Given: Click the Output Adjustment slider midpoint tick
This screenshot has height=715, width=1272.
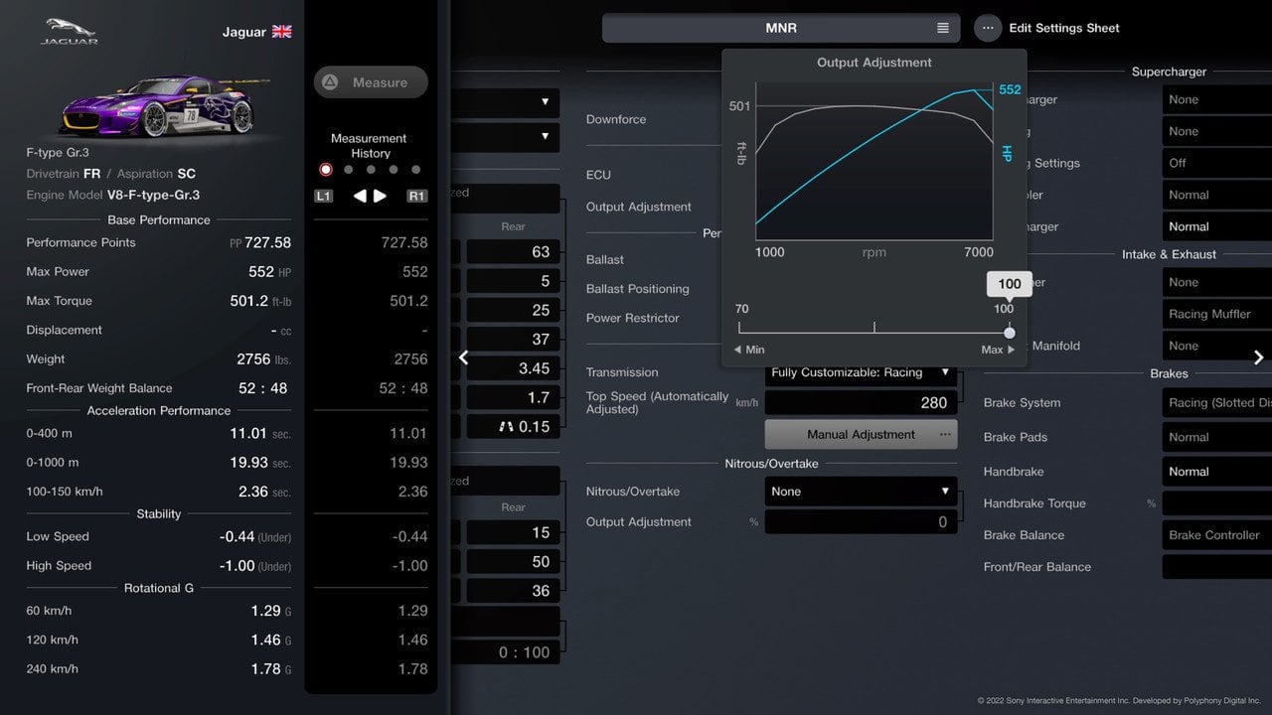Looking at the screenshot, I should (874, 327).
